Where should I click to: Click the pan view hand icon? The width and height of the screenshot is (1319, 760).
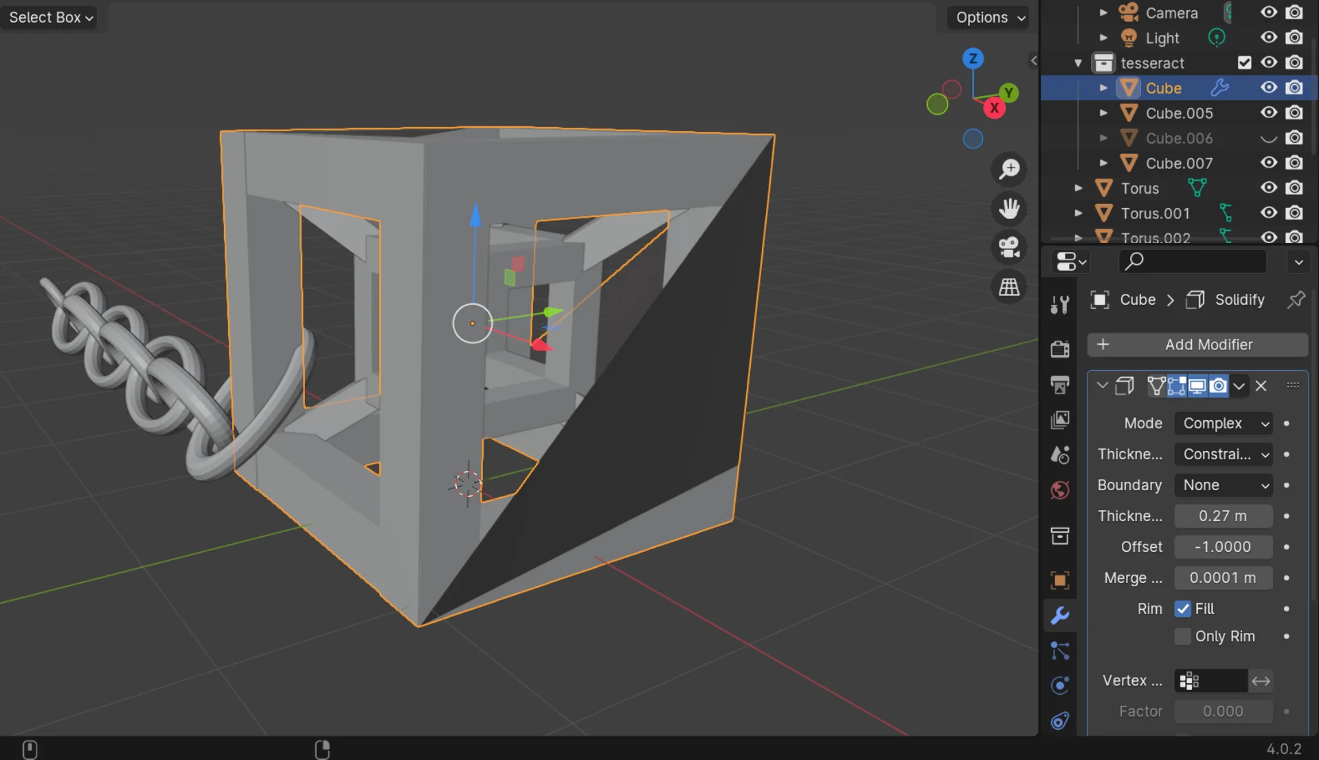(1008, 209)
